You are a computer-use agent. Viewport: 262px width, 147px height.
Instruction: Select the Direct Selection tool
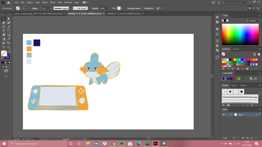click(x=9, y=19)
